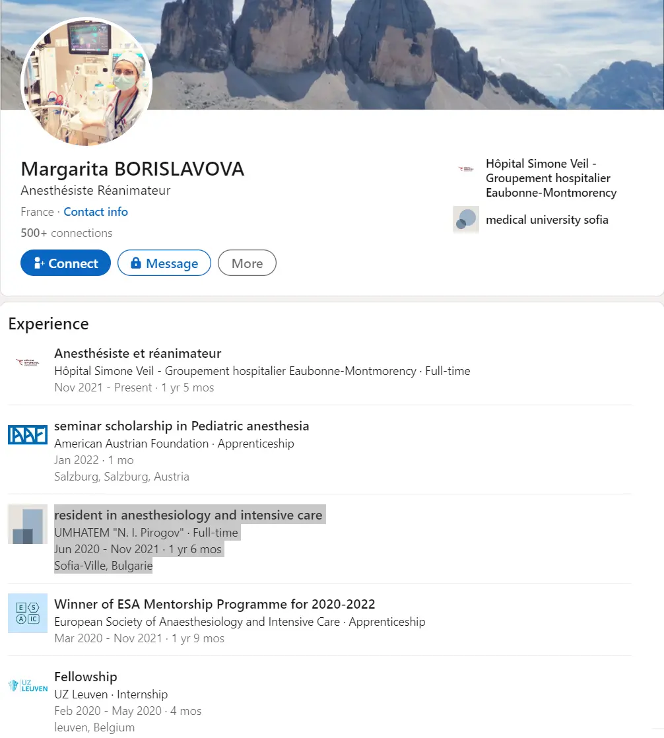Click the American Austrian Foundation AAF logo
This screenshot has height=738, width=664.
point(28,435)
